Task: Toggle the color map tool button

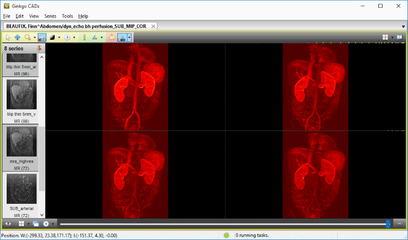Action: pos(122,37)
